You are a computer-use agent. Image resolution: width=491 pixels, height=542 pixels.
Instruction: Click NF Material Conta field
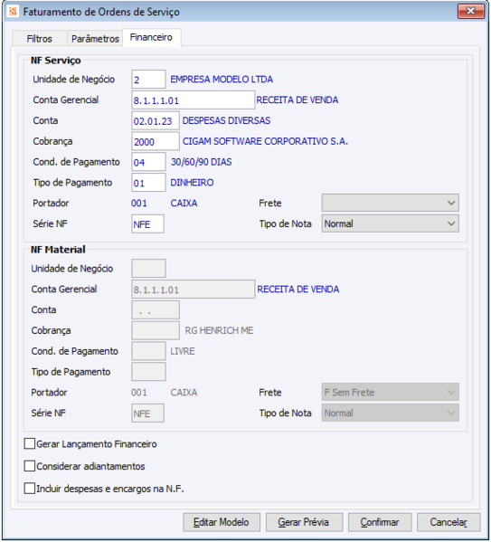(156, 309)
